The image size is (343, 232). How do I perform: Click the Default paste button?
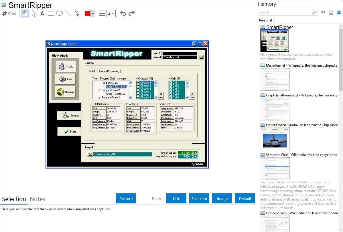pyautogui.click(x=245, y=199)
